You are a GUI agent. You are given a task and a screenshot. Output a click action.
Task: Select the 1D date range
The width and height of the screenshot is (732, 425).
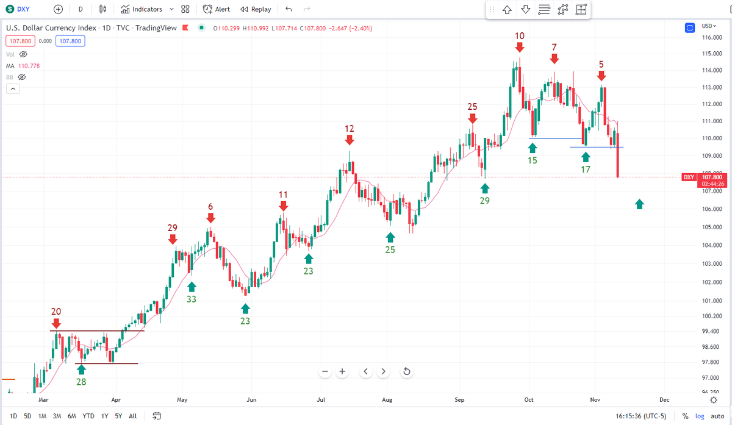click(x=13, y=416)
